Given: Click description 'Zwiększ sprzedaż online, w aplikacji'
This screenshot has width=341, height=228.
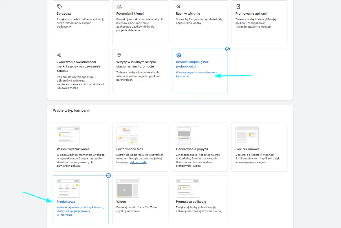Looking at the screenshot, I should [80, 23].
